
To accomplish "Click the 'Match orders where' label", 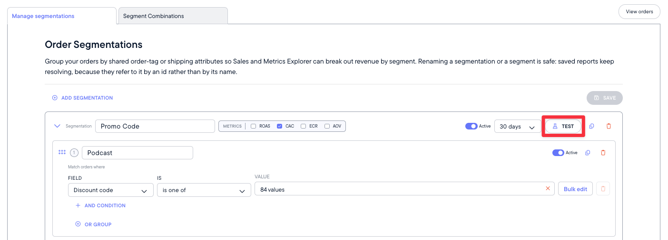I will (87, 167).
